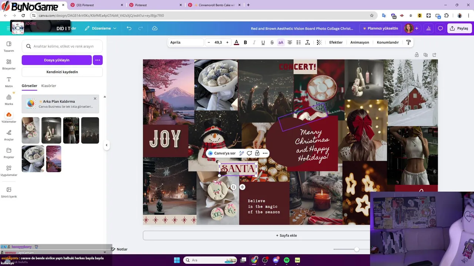Open the transparency checkerboard control
Screen dimensions: 474x266
click(x=319, y=42)
